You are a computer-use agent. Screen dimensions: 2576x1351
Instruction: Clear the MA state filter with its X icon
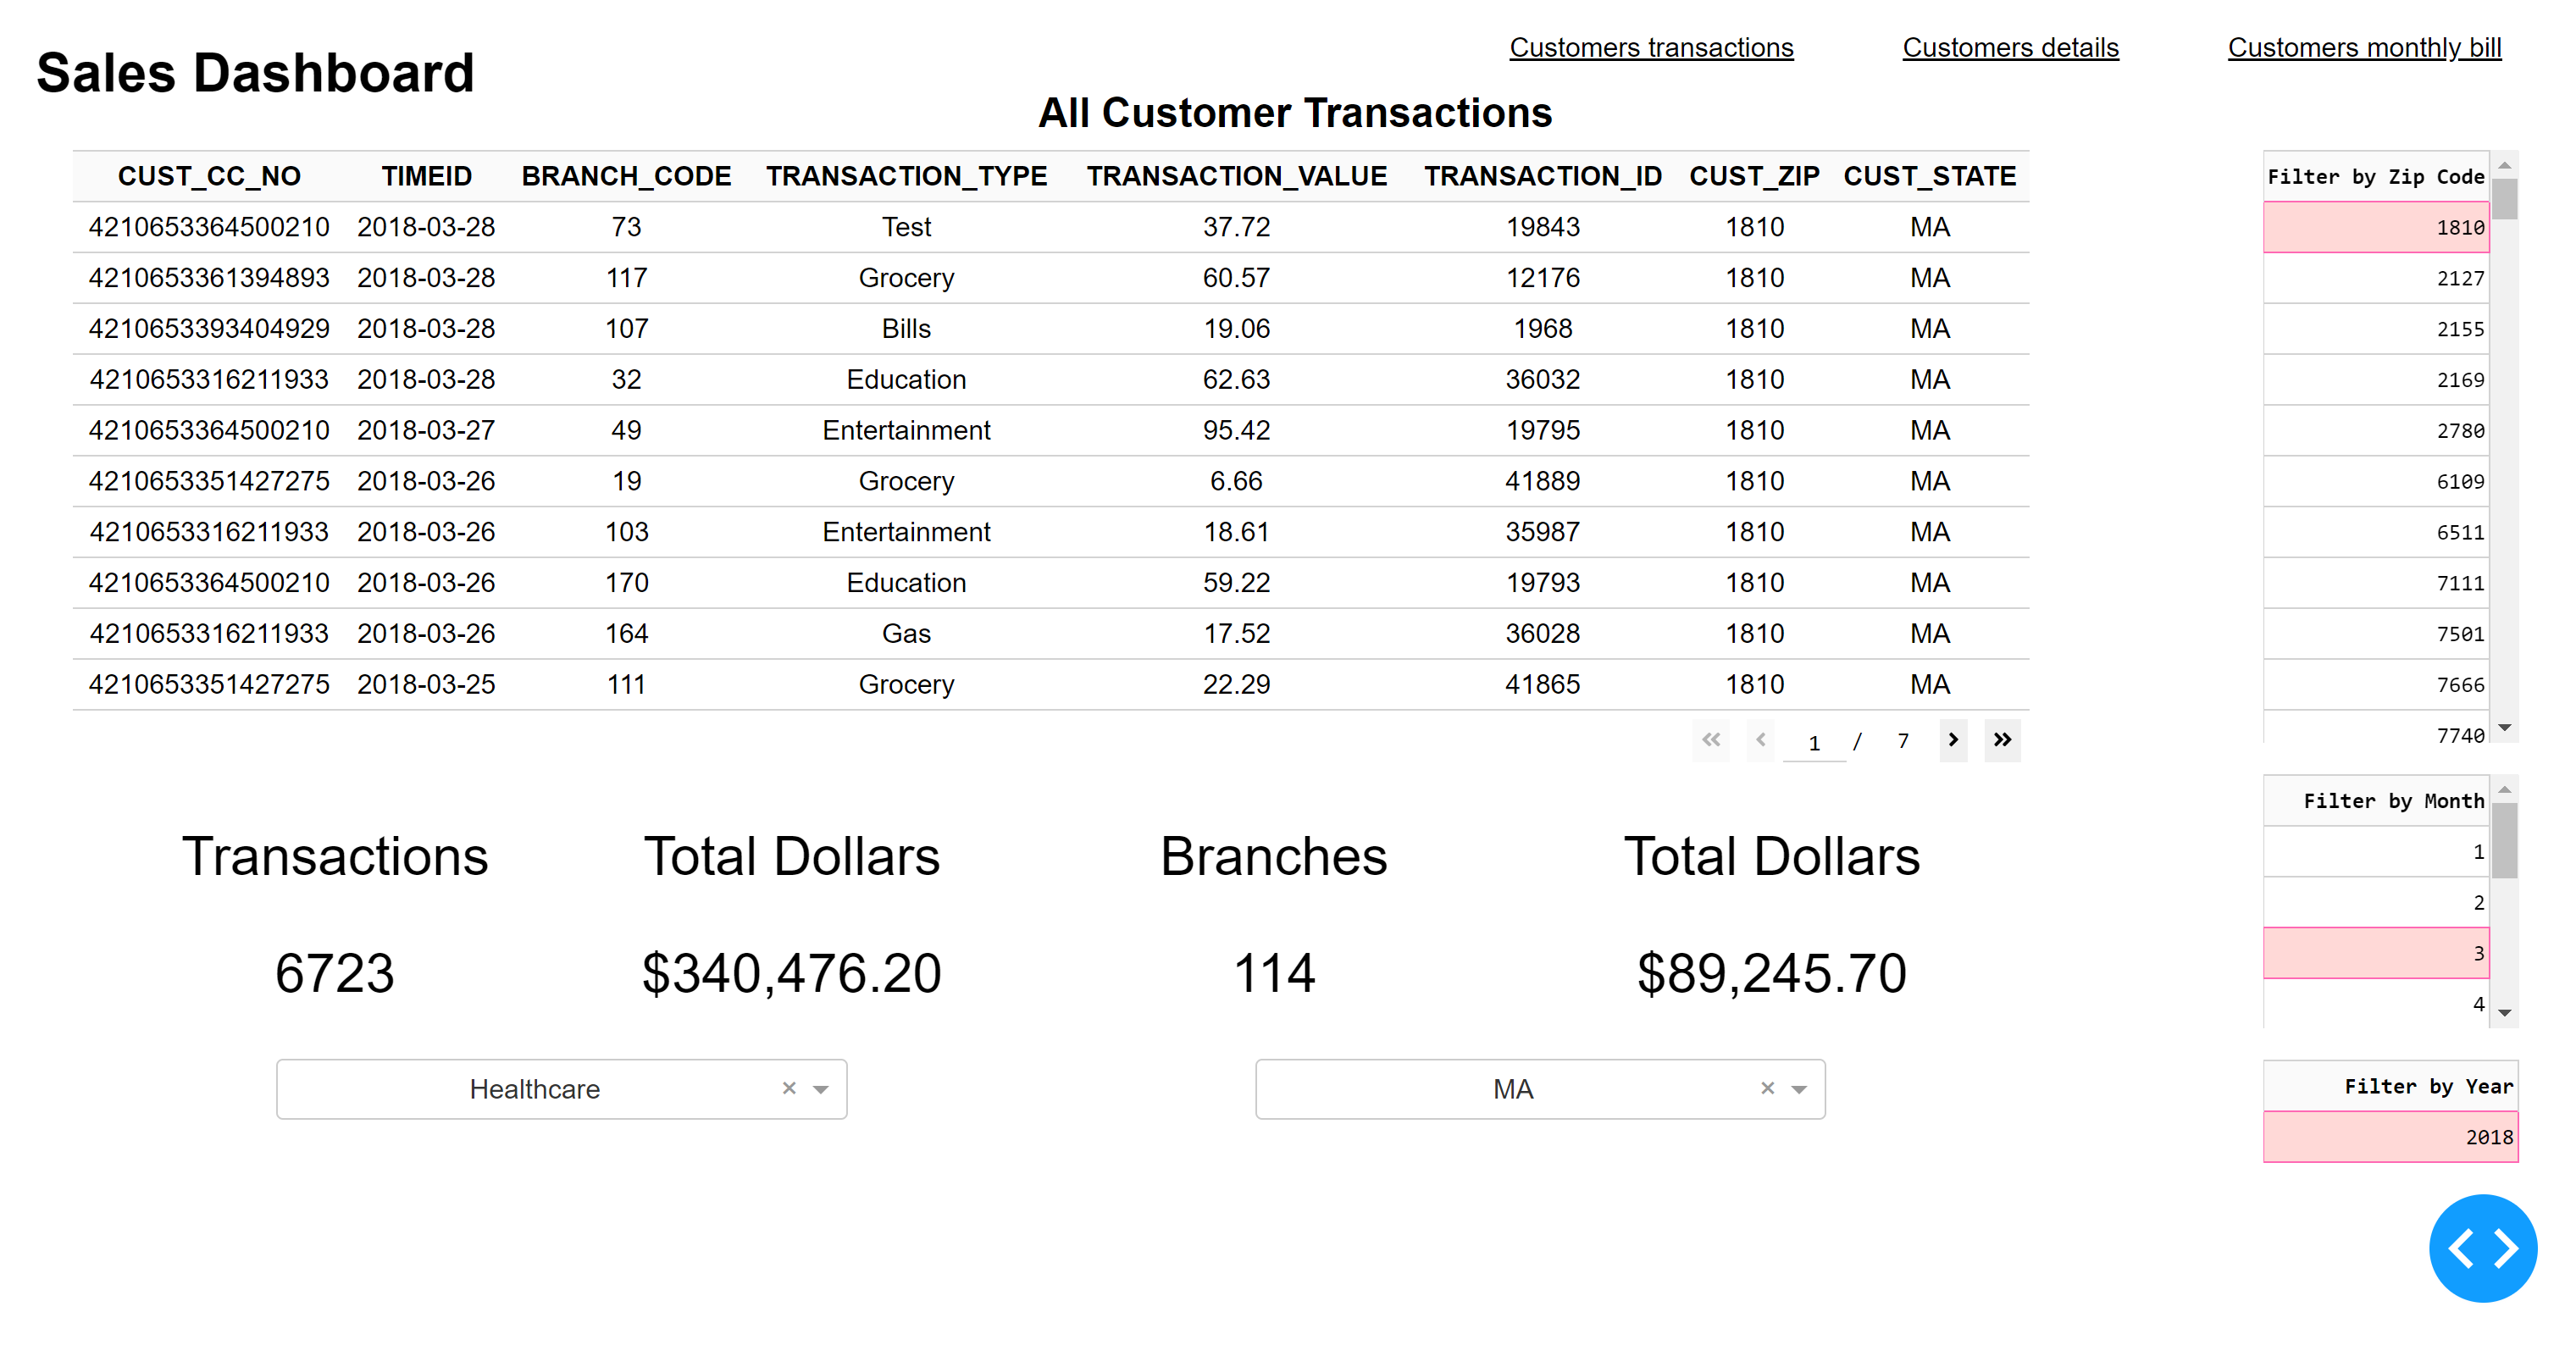[x=1768, y=1089]
